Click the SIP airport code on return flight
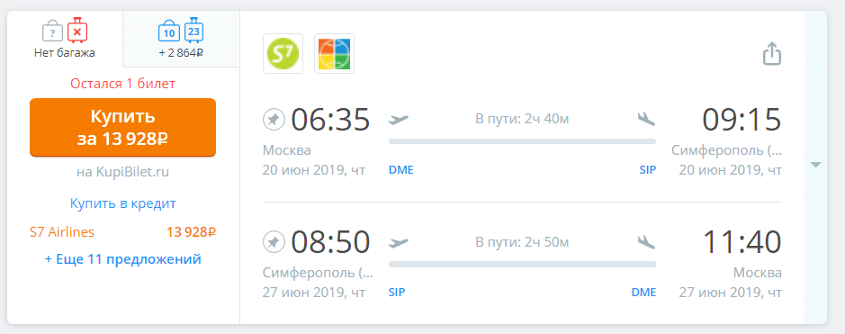 click(x=397, y=293)
